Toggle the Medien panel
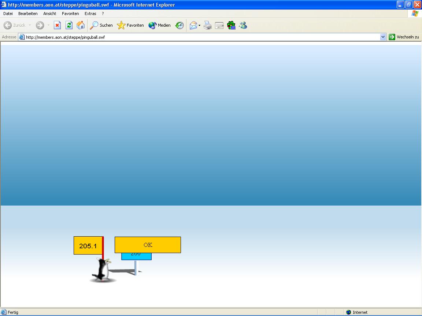 pos(160,25)
